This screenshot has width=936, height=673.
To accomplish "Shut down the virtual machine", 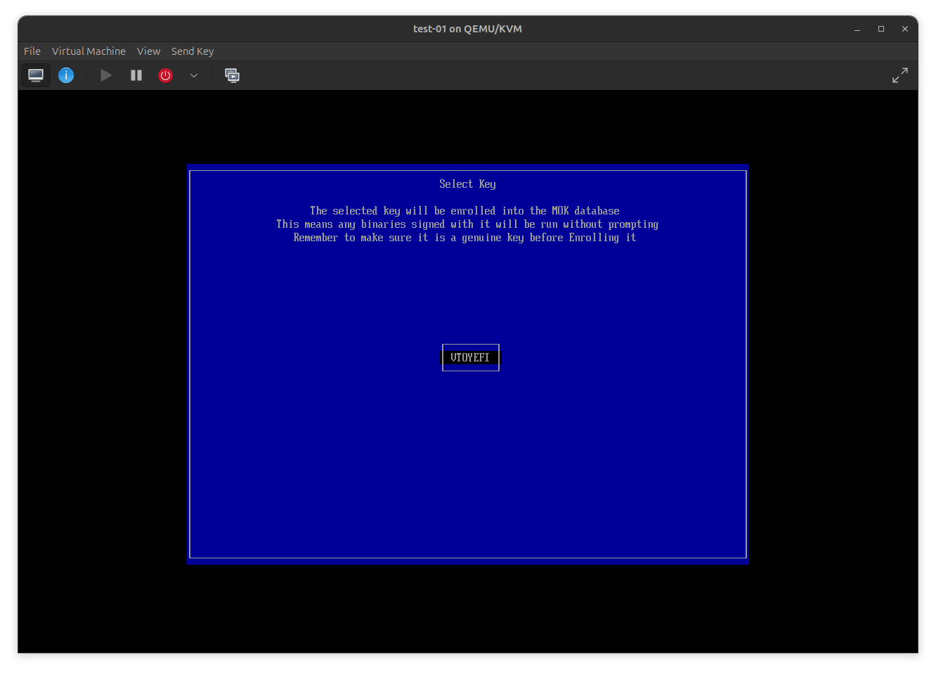I will coord(165,75).
